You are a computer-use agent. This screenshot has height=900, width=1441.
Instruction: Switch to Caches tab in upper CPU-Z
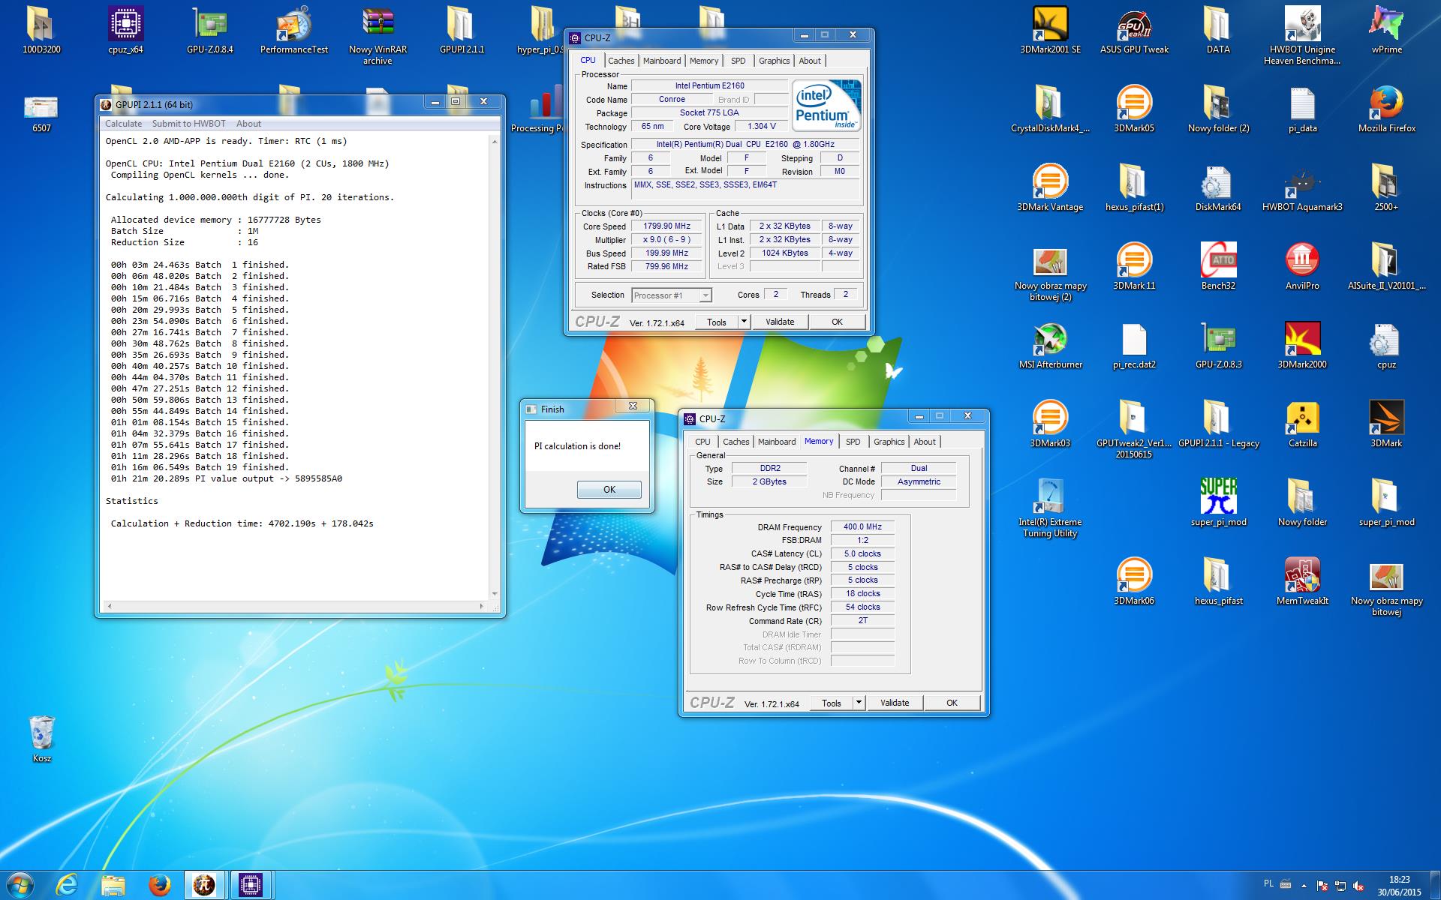pos(621,61)
